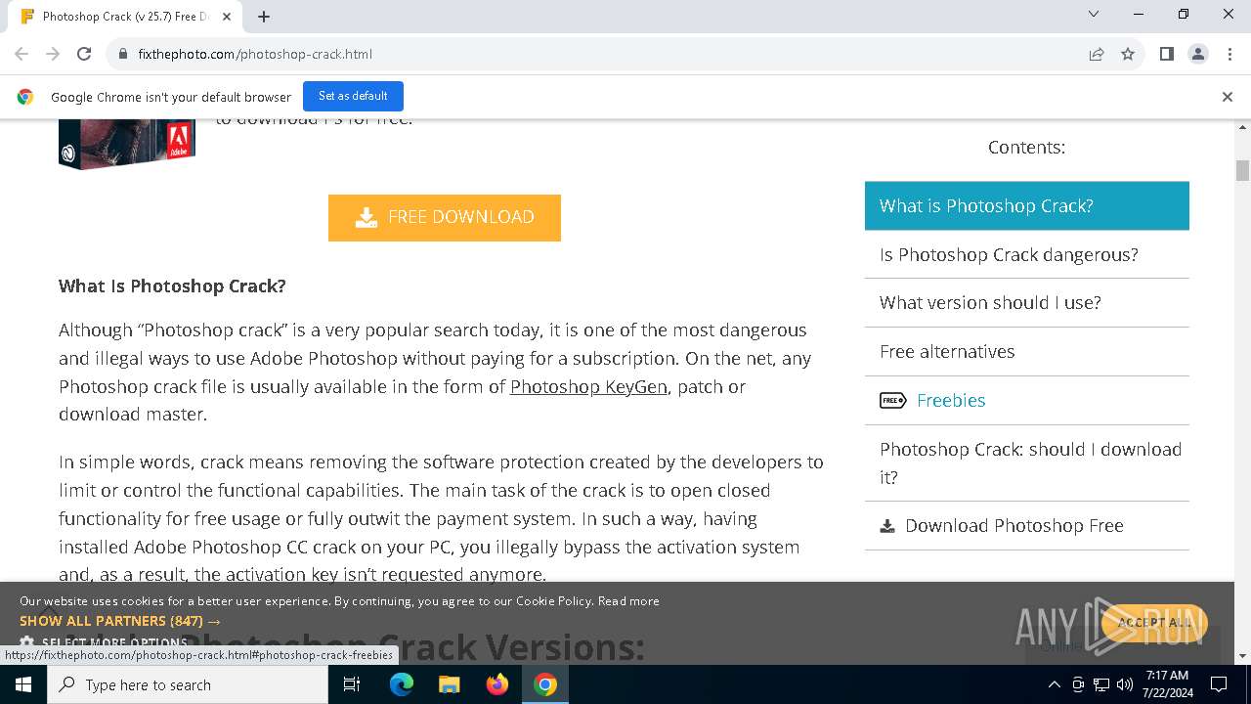Image resolution: width=1251 pixels, height=704 pixels.
Task: Click the ACCEPT ALL cookies button
Action: 1154,622
